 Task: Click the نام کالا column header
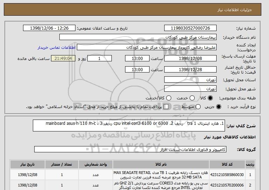pos(161,164)
